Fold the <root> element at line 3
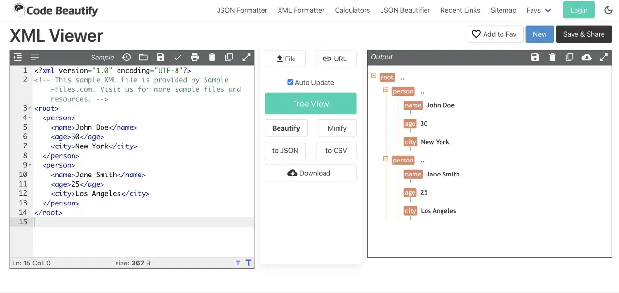This screenshot has height=293, width=619. pos(29,108)
